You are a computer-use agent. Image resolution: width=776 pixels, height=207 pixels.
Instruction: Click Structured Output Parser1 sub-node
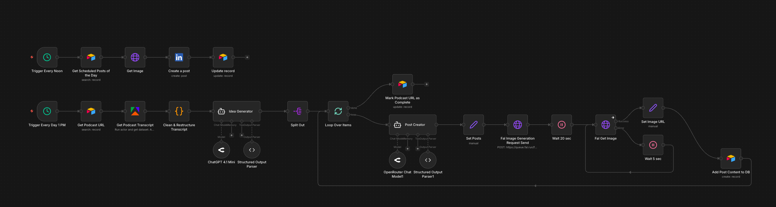(428, 160)
